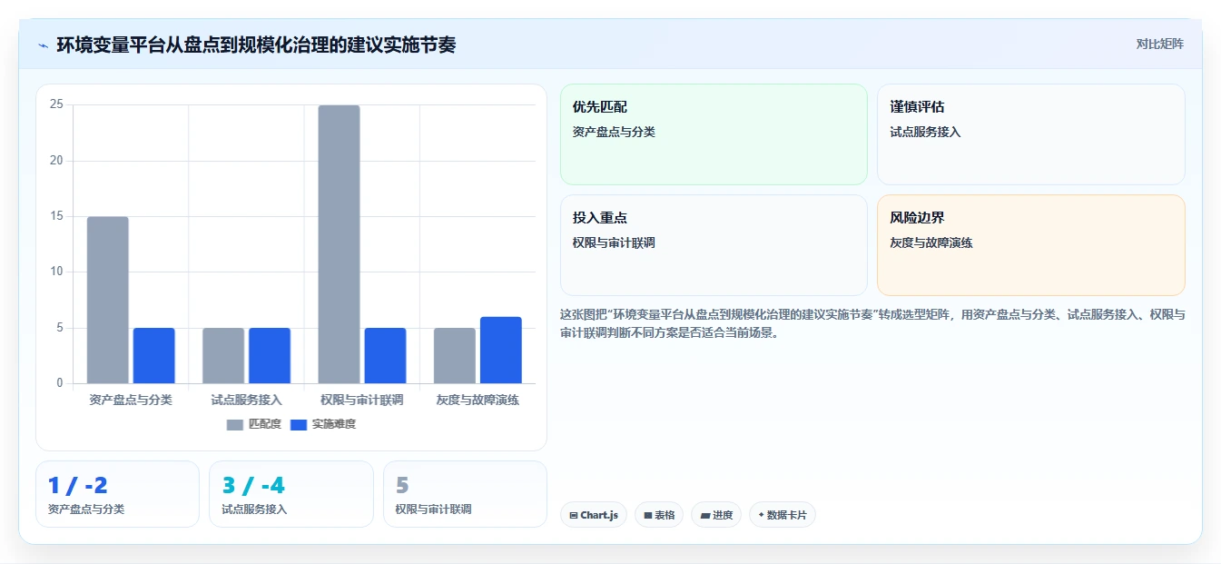Toggle the 匹配度 legend swatch
This screenshot has height=564, width=1221.
[235, 424]
